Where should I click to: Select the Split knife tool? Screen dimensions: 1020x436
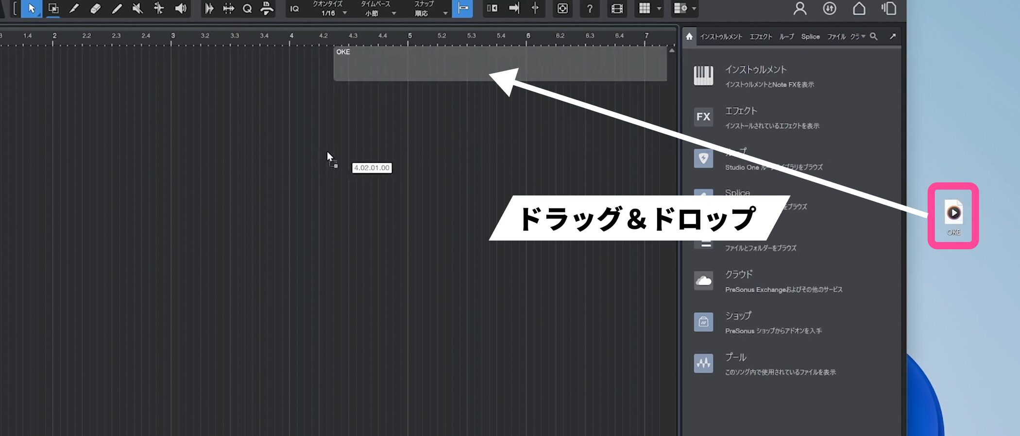point(74,9)
